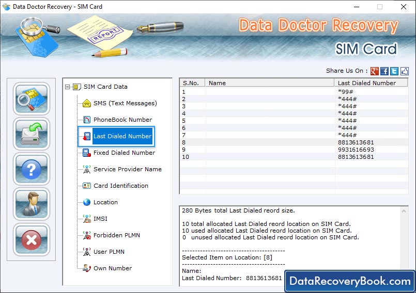This screenshot has height=293, width=416.
Task: Select row 4 in dialed list
Action: pos(294,113)
